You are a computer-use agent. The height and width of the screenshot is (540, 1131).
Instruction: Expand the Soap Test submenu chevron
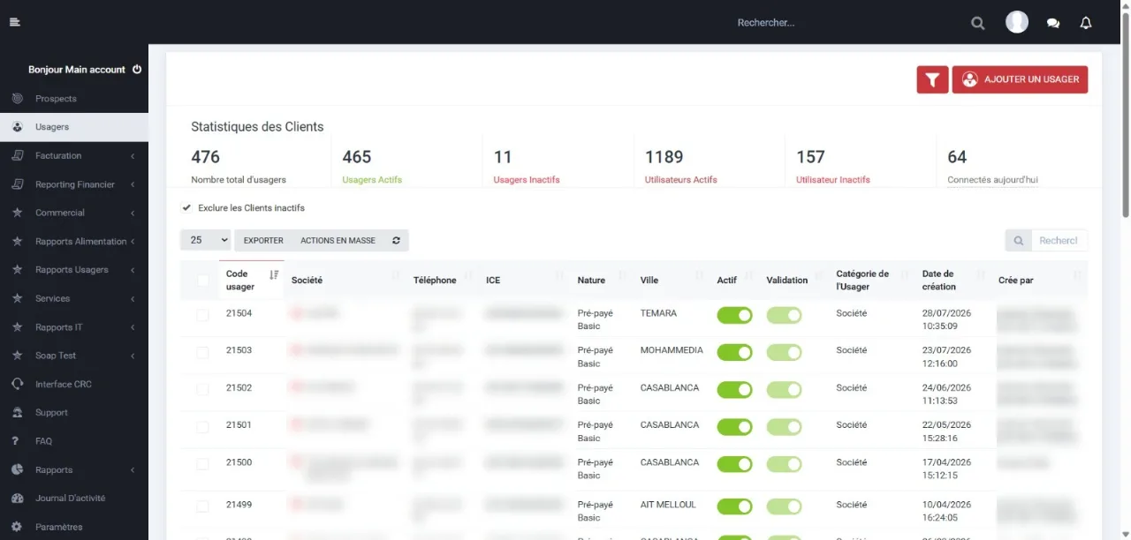click(x=133, y=356)
